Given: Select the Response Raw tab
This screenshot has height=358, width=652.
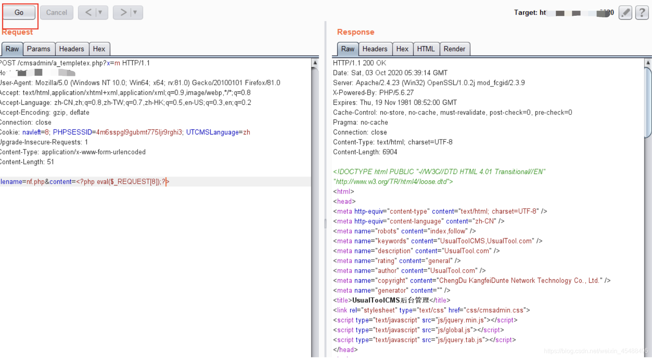Looking at the screenshot, I should [x=348, y=49].
